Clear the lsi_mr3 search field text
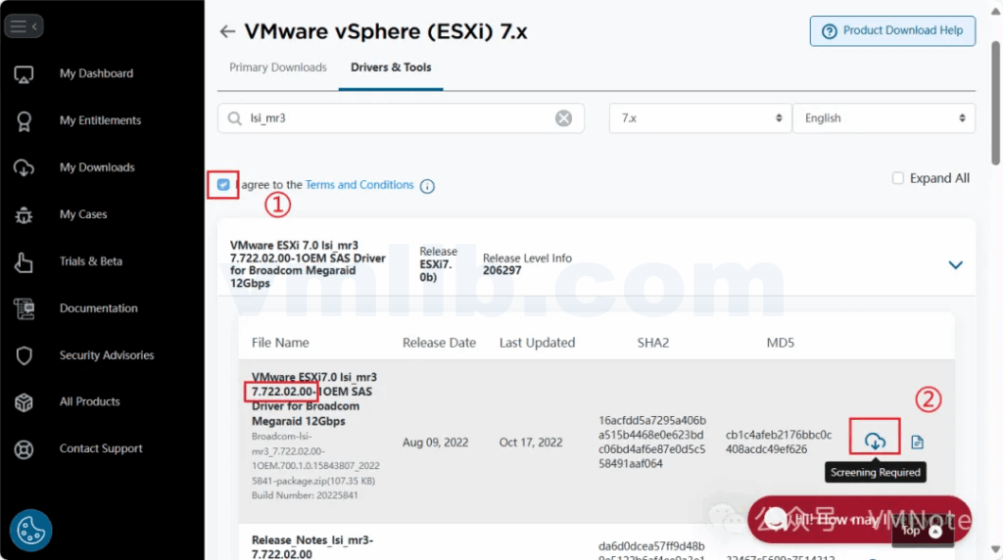 click(x=563, y=118)
